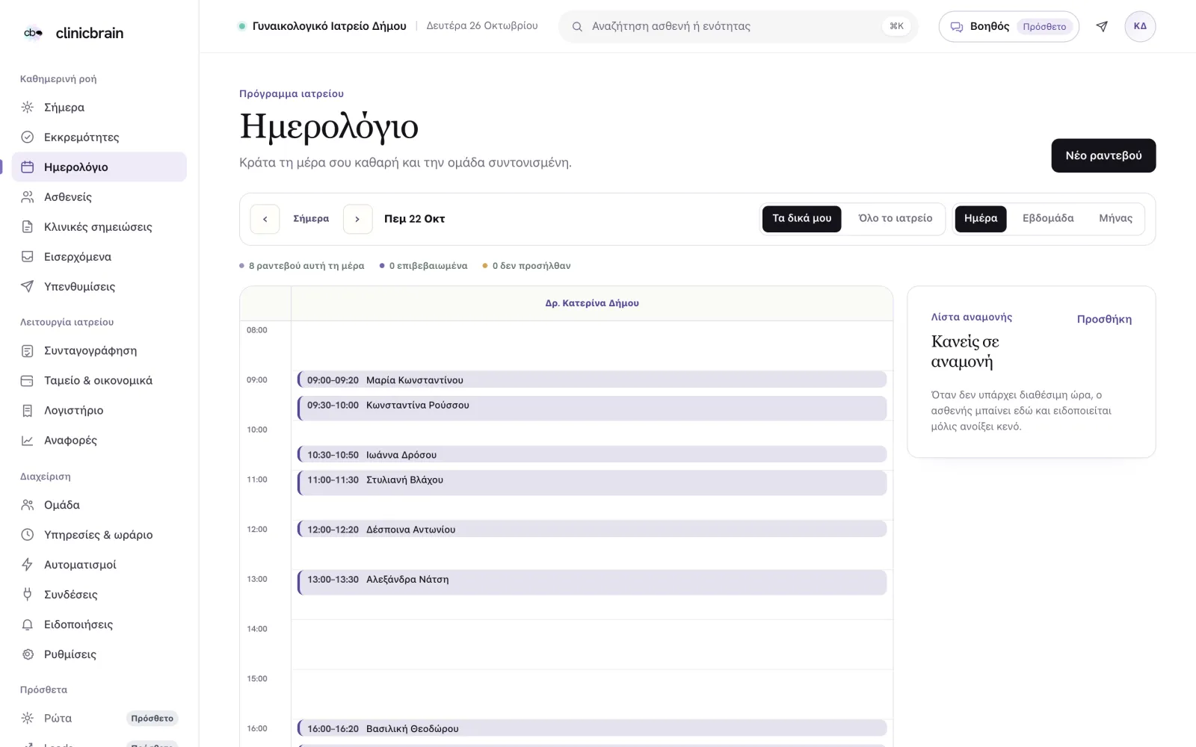Open the Αναφορές chart icon
The height and width of the screenshot is (747, 1196).
point(28,440)
